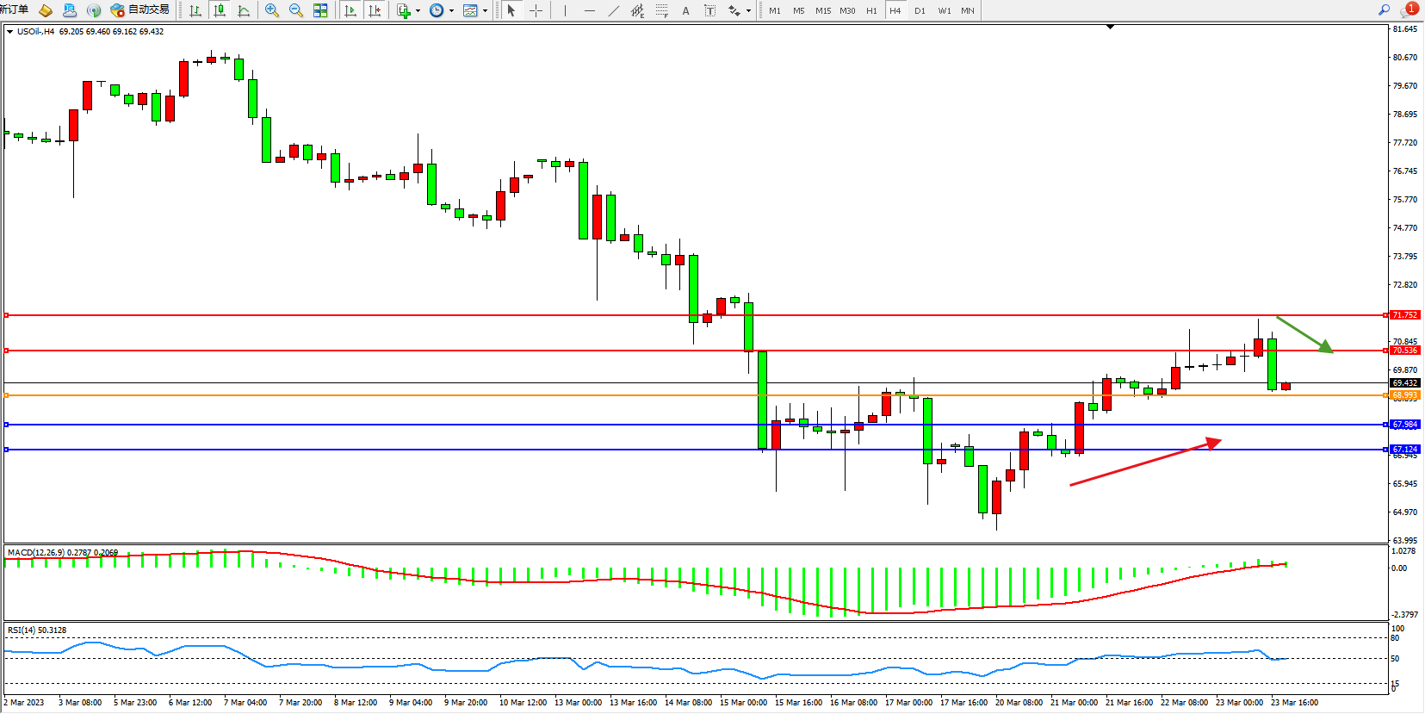Select the crosshair tool

[x=536, y=10]
